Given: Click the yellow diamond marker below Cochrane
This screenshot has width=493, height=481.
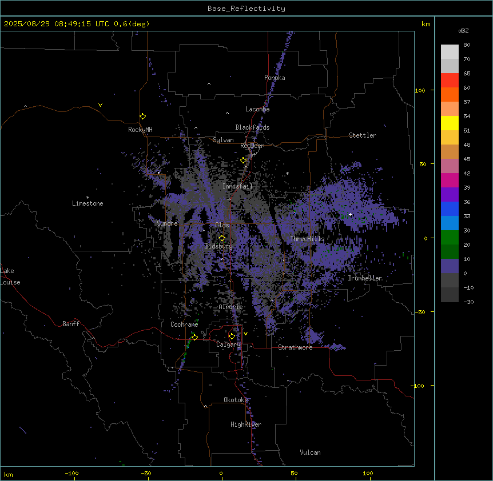Looking at the screenshot, I should (x=194, y=337).
